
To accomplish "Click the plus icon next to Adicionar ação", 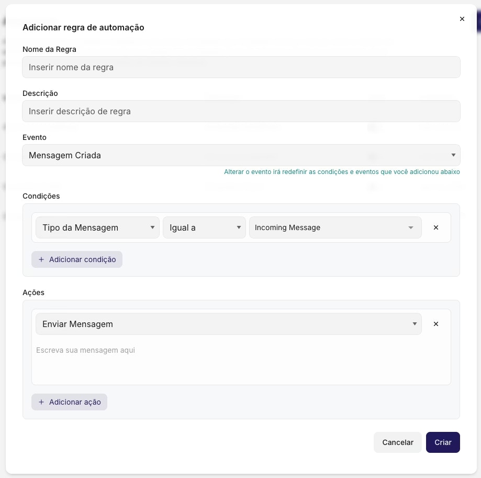I will coord(41,401).
